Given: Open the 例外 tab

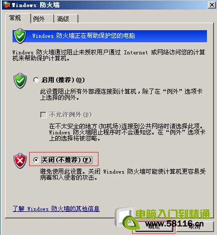Looking at the screenshot, I should (x=39, y=19).
